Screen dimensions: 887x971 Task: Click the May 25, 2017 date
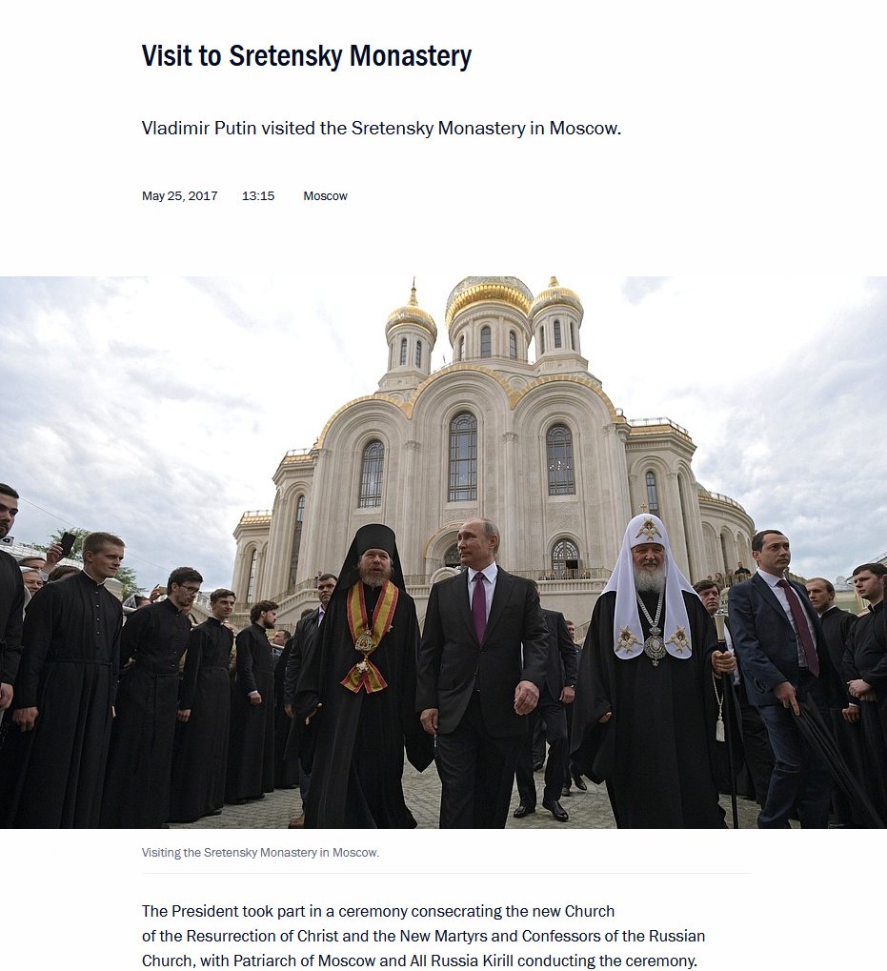(179, 195)
